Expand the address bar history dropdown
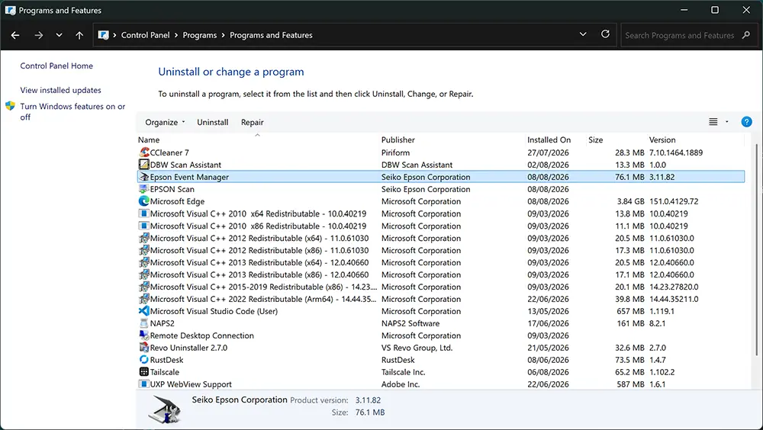 click(x=583, y=34)
